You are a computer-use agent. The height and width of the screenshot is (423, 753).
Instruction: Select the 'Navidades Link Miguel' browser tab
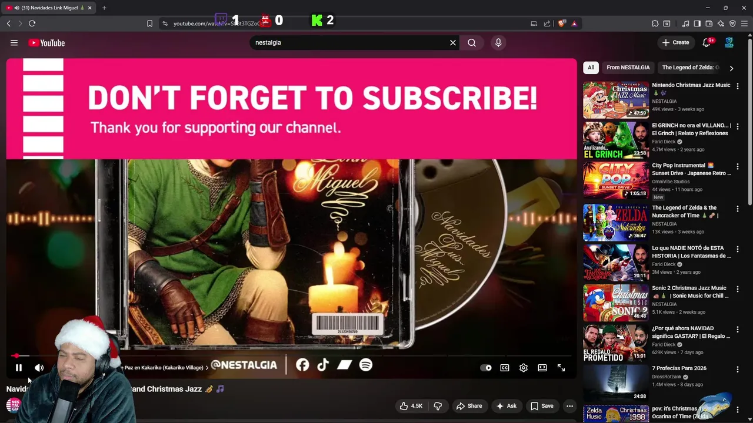click(48, 8)
